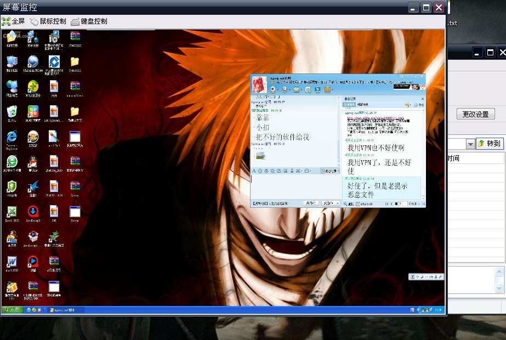Open the combo box dropdown beside 转到

pos(470,144)
